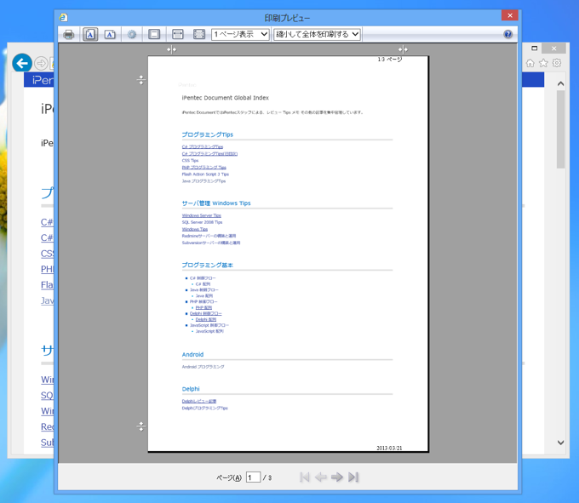
Task: Click the PHP link in the browser page
Action: 48,269
